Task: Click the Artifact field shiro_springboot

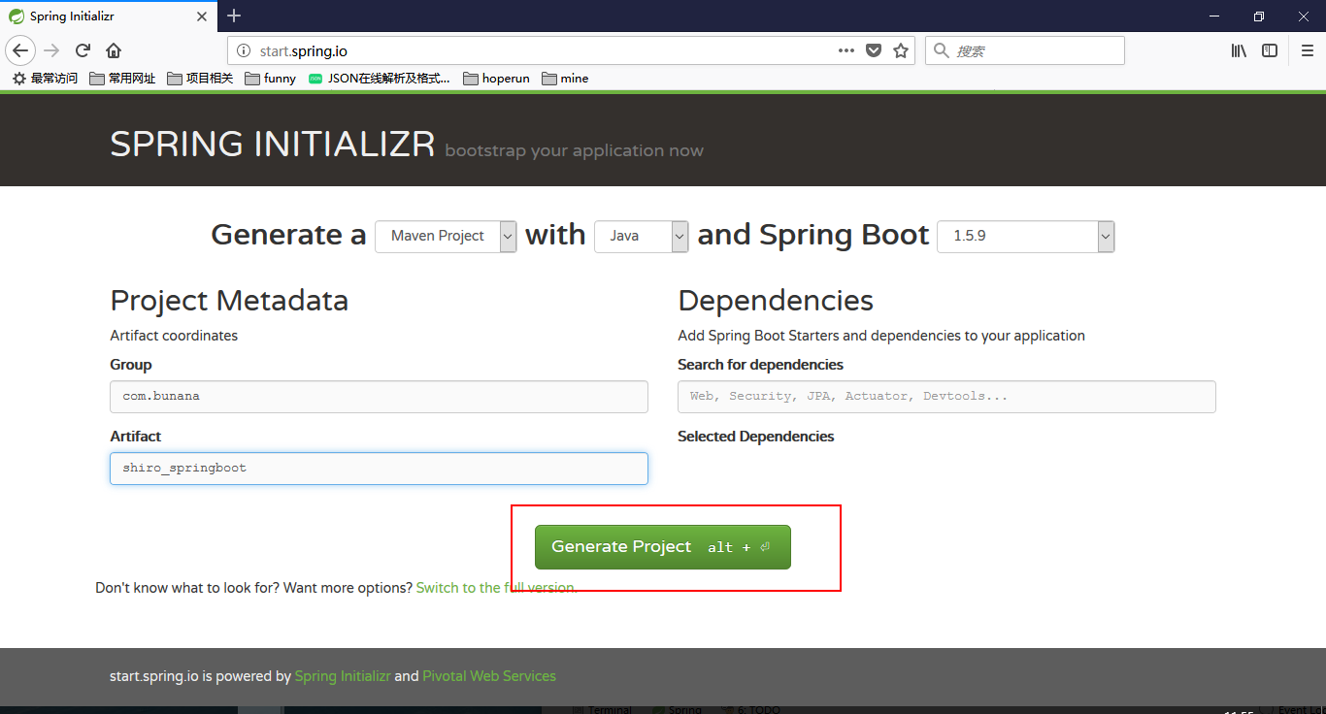Action: (379, 469)
